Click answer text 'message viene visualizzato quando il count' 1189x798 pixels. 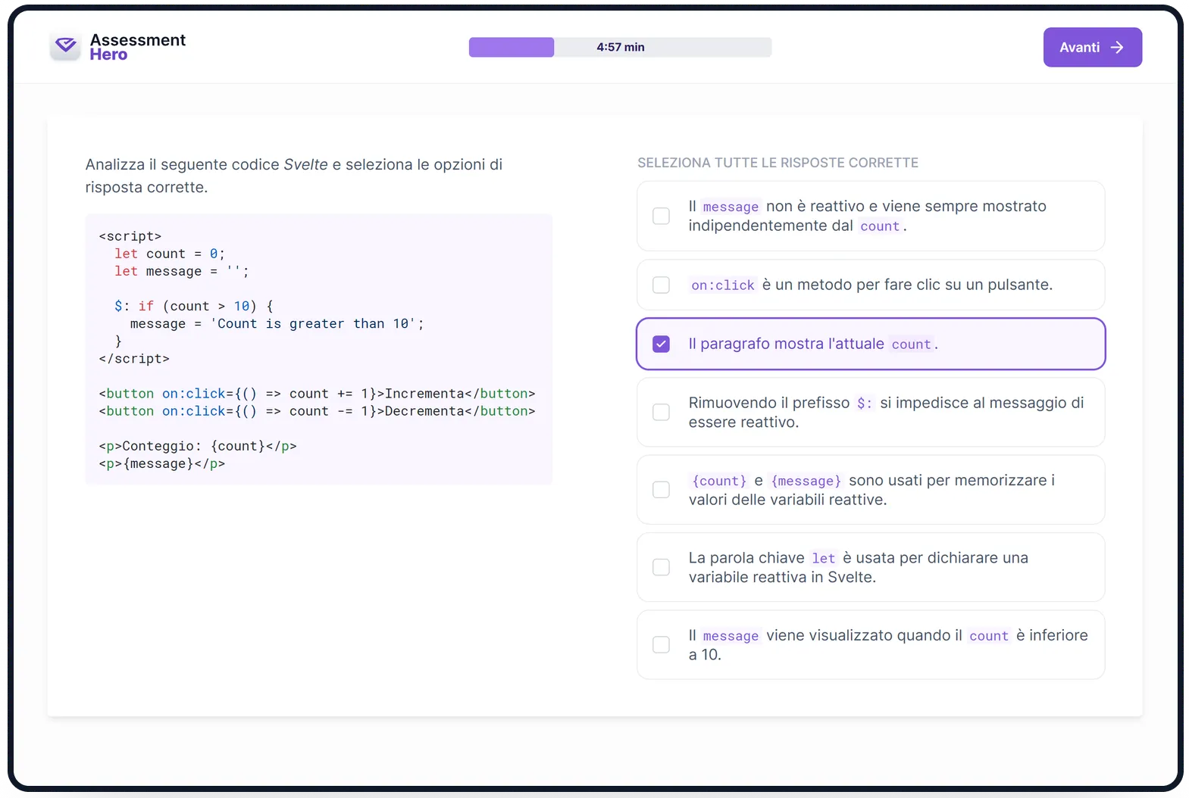point(888,644)
